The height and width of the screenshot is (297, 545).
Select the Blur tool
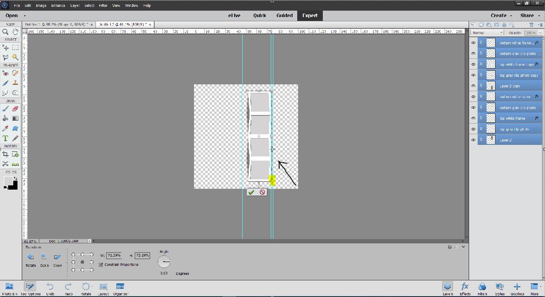pos(6,92)
